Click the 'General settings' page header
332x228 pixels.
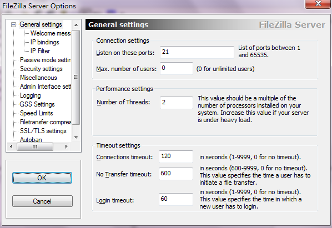click(118, 25)
